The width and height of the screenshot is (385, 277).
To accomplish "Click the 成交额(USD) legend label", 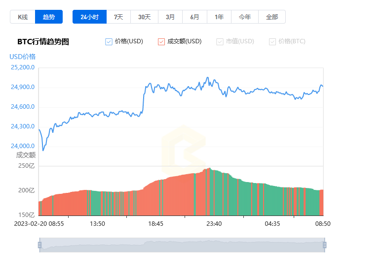I will (x=185, y=41).
